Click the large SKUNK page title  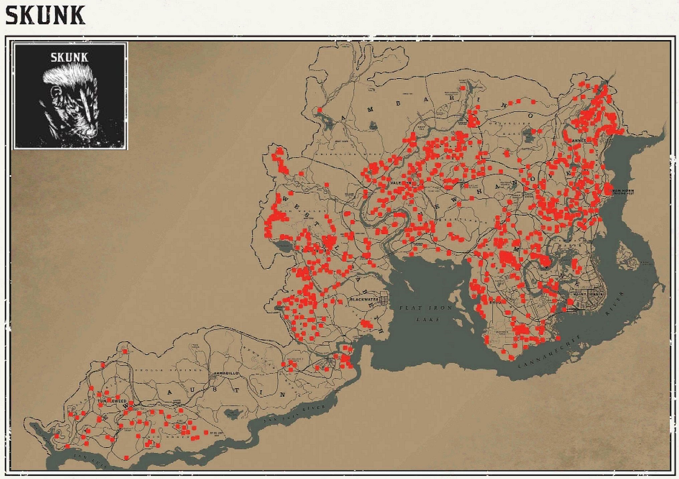[x=45, y=15]
